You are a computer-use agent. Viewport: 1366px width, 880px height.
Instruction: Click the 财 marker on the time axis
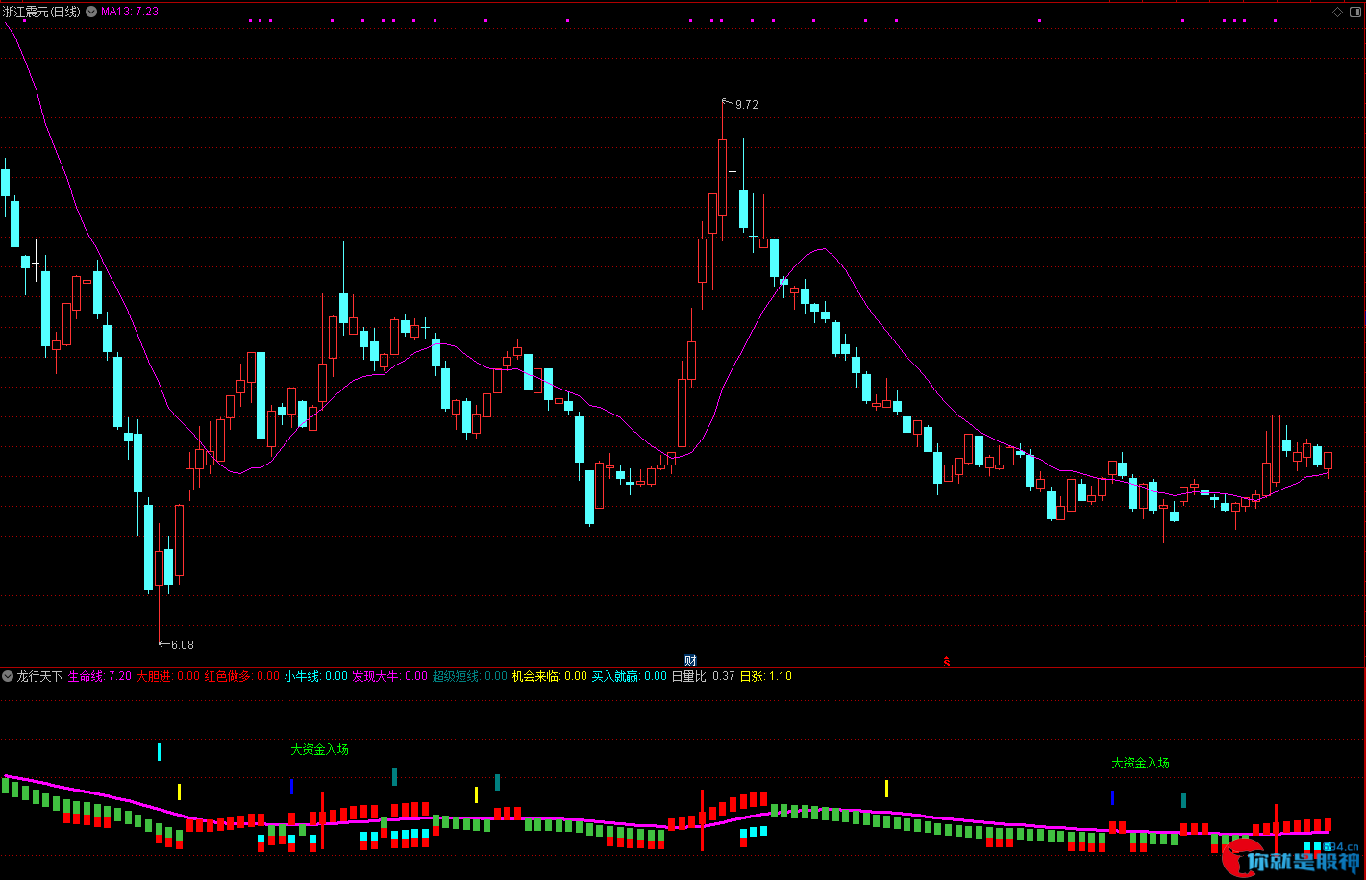(690, 660)
